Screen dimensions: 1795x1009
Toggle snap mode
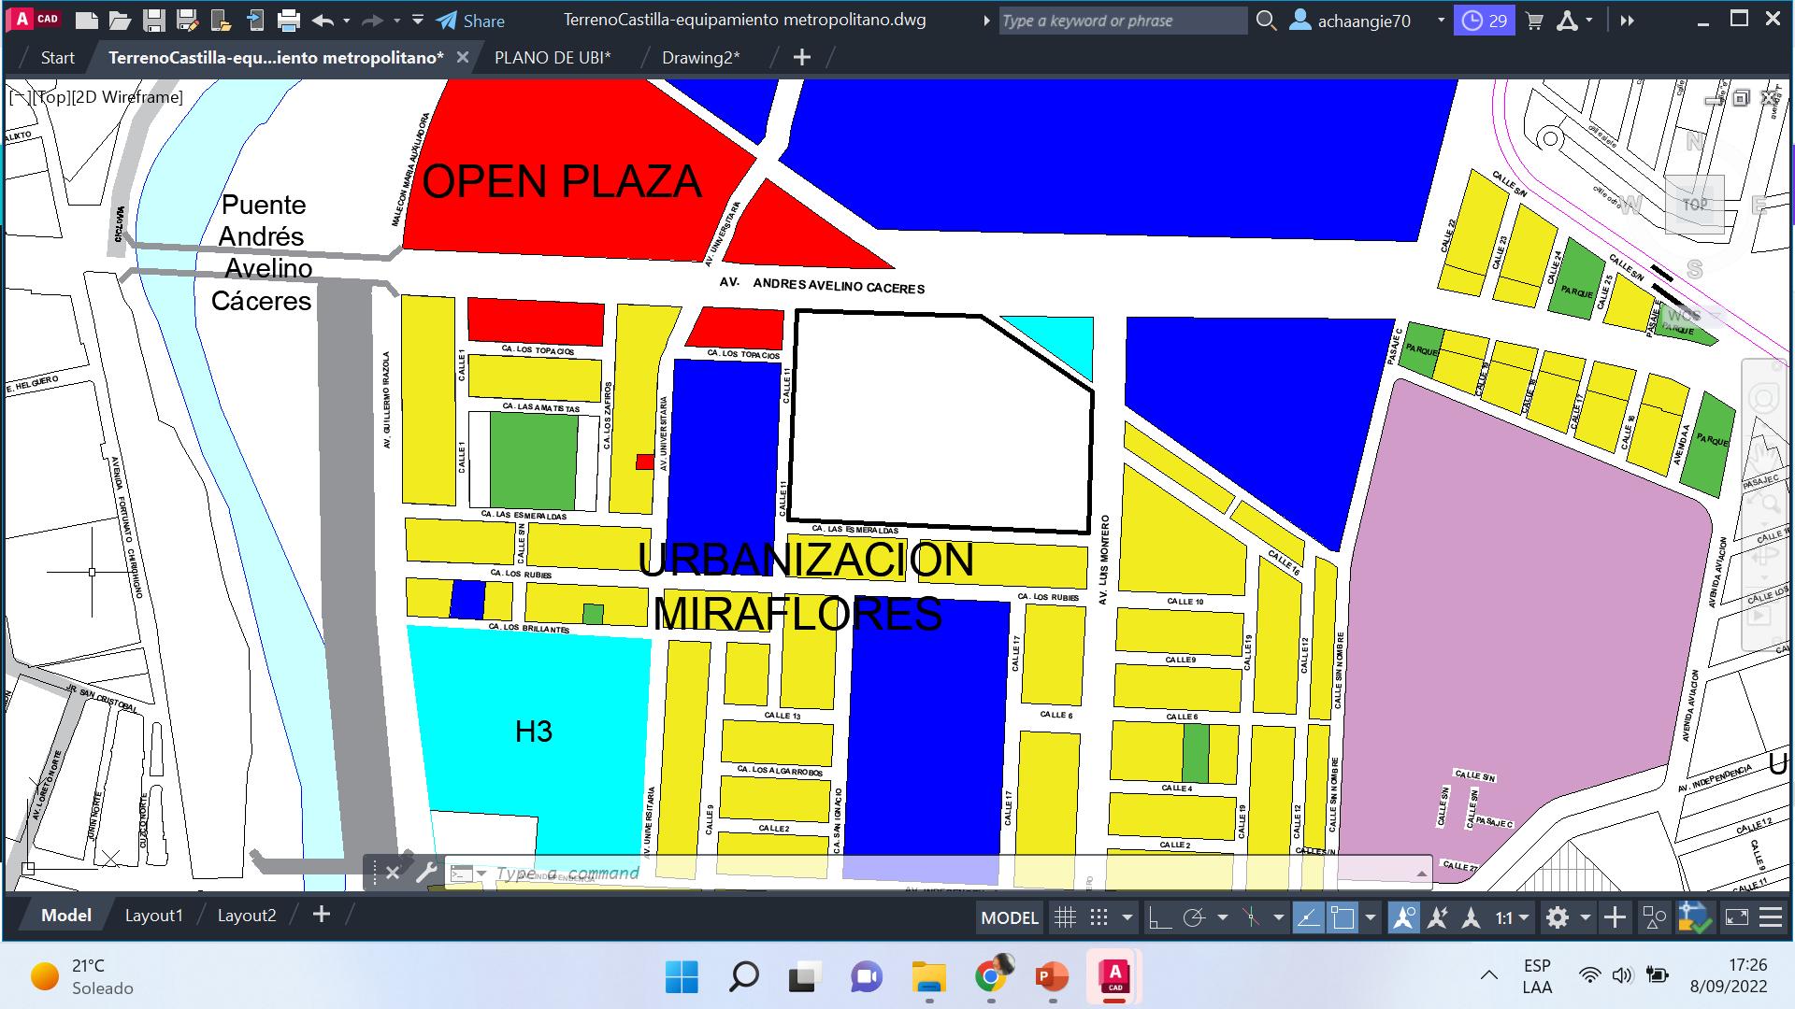point(1099,917)
